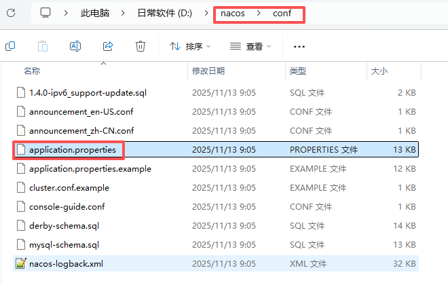The height and width of the screenshot is (285, 448).
Task: Go to 日常软件 (D:) in breadcrumb
Action: (165, 13)
